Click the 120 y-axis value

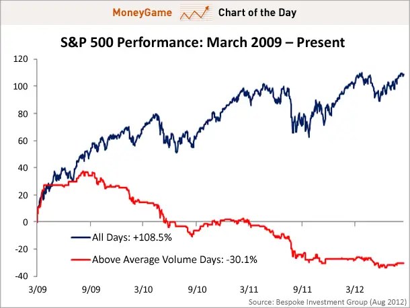tap(20, 59)
